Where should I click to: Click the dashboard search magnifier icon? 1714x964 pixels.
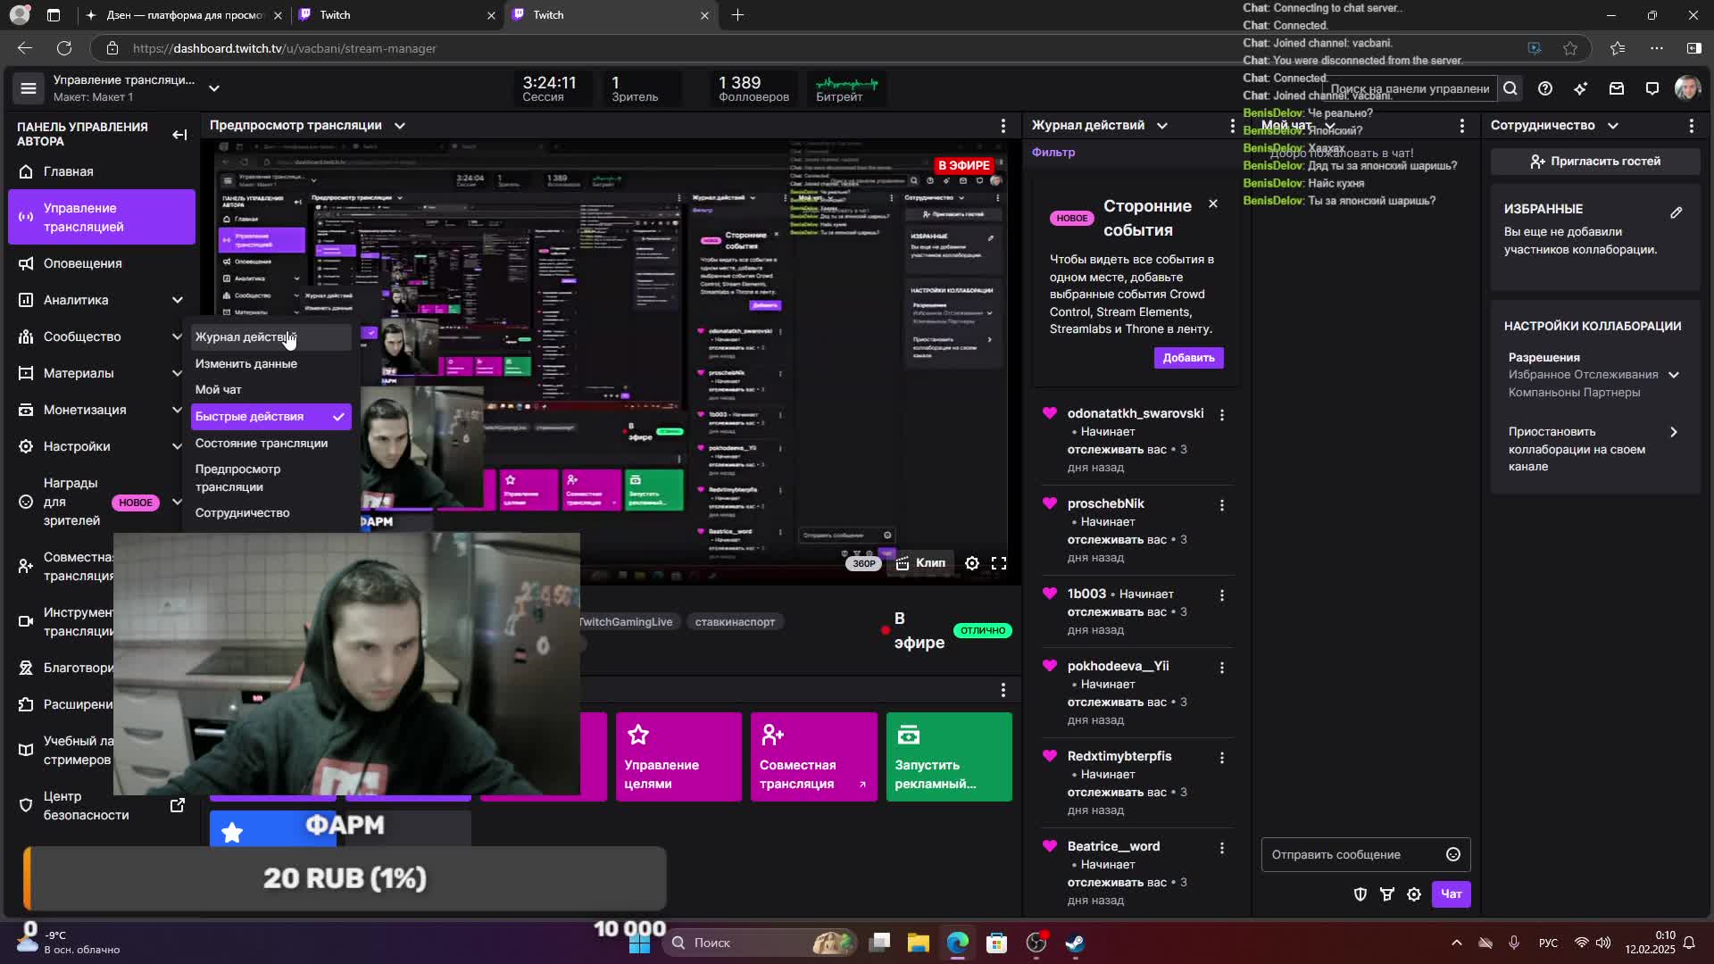point(1510,88)
